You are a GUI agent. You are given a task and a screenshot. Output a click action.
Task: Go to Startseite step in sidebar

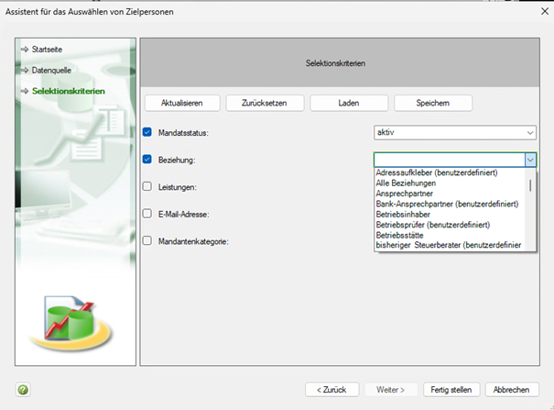pyautogui.click(x=48, y=49)
